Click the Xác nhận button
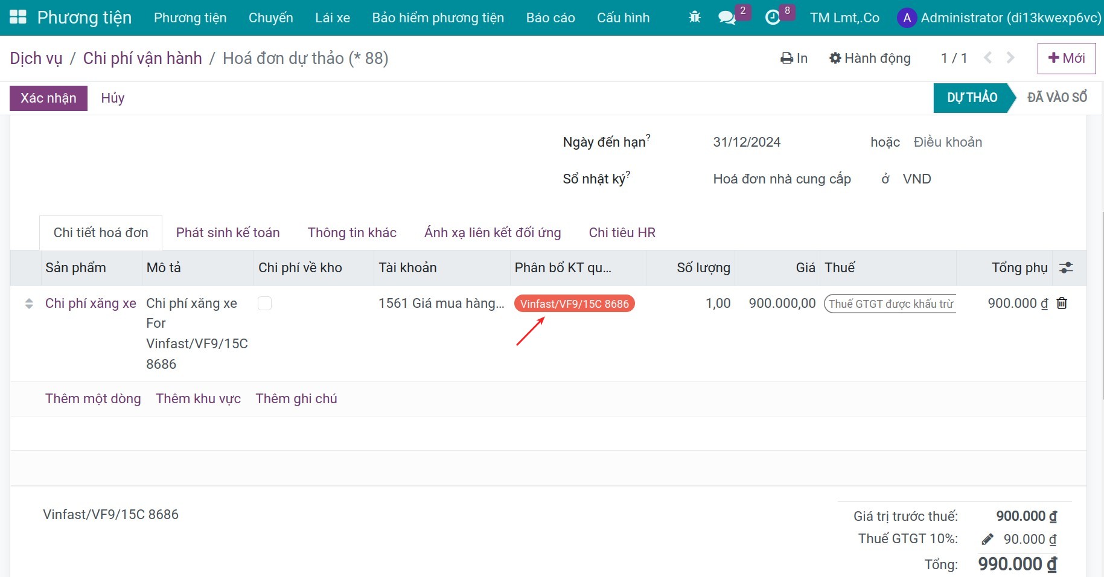 [48, 98]
